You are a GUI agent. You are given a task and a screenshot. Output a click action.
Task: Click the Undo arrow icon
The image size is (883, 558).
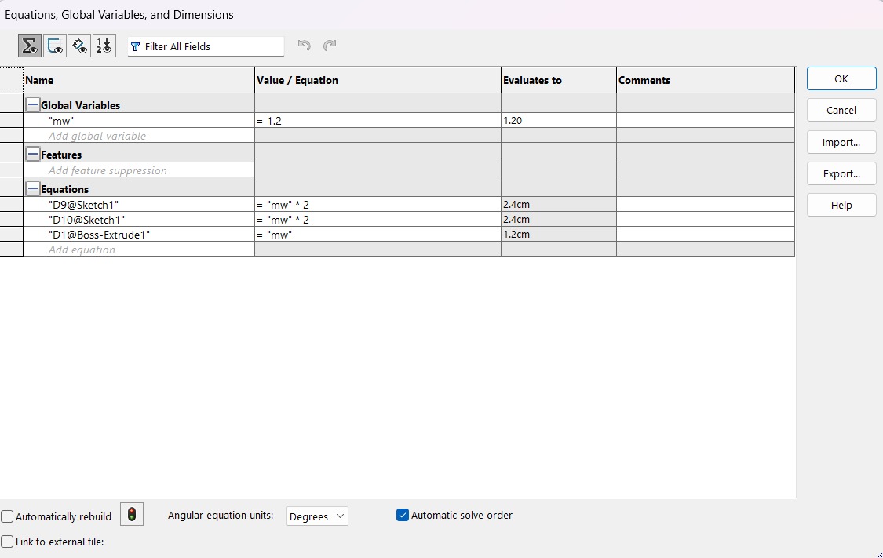(x=304, y=45)
